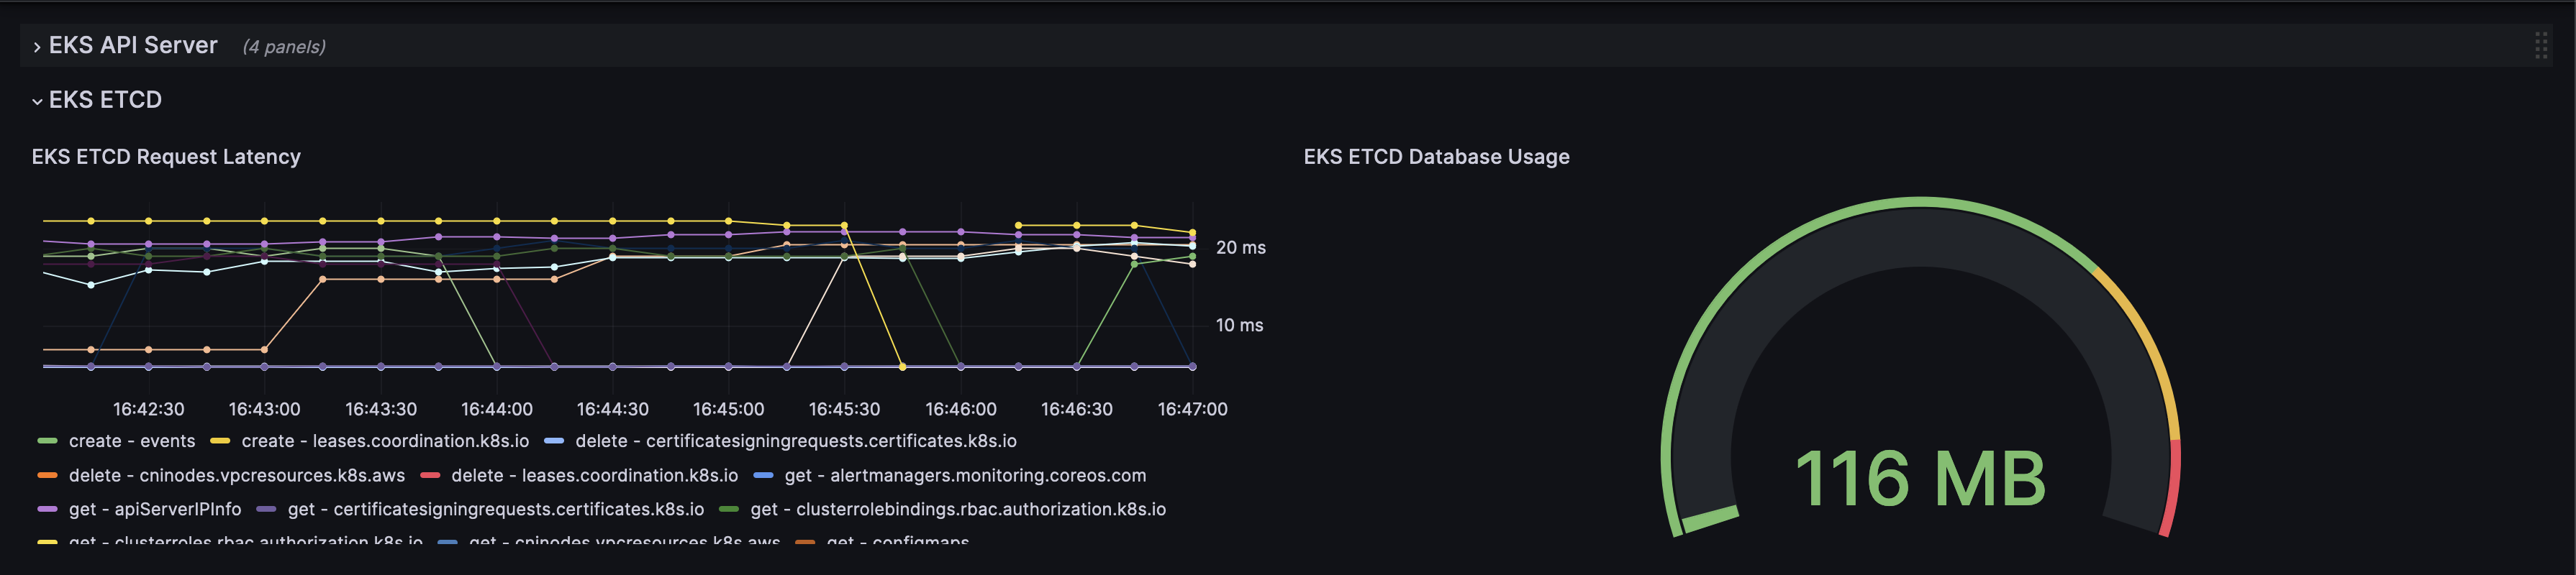The width and height of the screenshot is (2576, 575).
Task: Click the 116 MB gauge value
Action: click(1920, 478)
